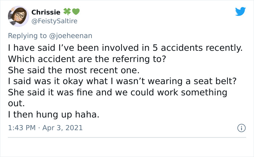The height and width of the screenshot is (157, 254).
Task: Click Chrissie's profile avatar
Action: click(x=18, y=16)
